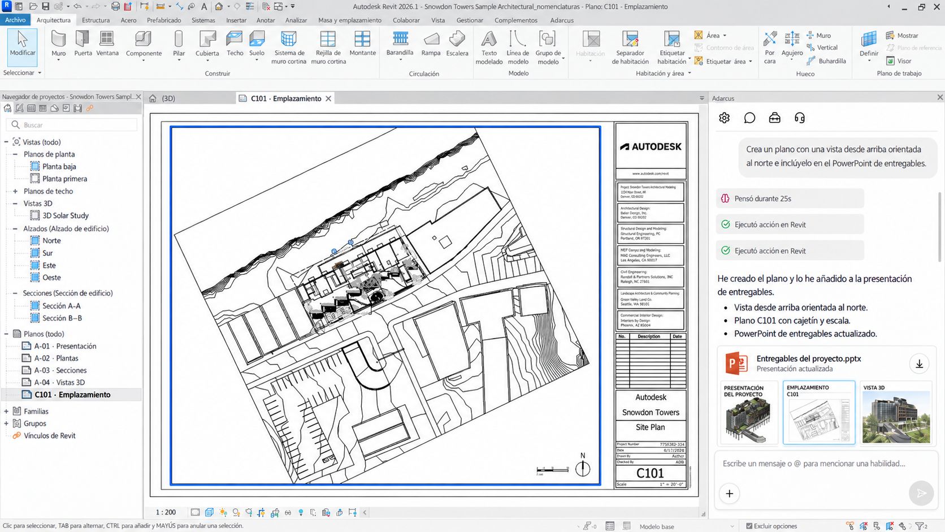
Task: Click the Buscar field in project browser
Action: click(72, 125)
